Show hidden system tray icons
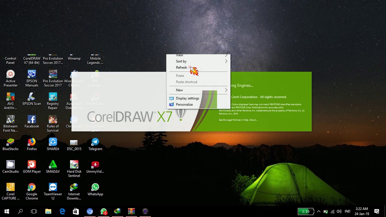 318,211
